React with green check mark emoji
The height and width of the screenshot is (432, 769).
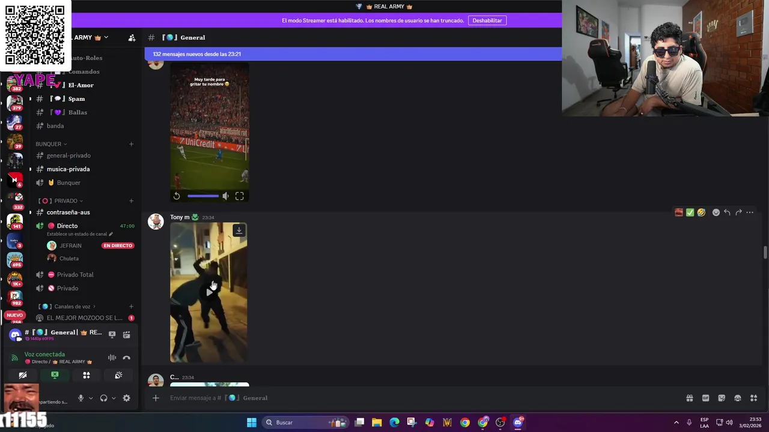[x=690, y=212]
